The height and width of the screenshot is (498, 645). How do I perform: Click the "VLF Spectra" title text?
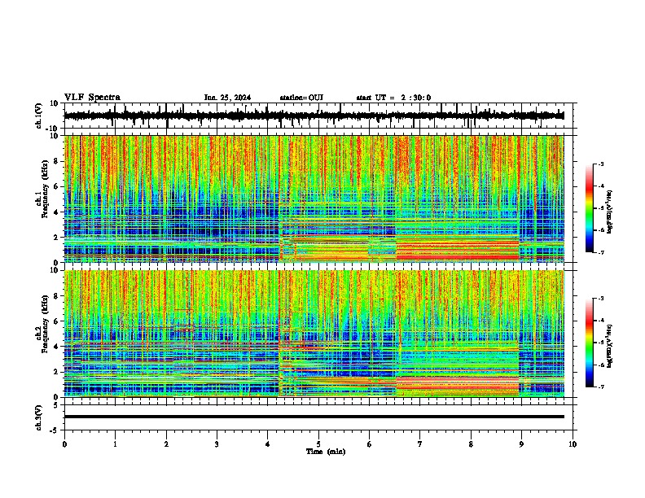[92, 98]
